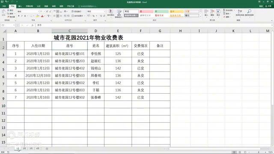Open the File tab
This screenshot has width=274, height=154.
(4, 6)
